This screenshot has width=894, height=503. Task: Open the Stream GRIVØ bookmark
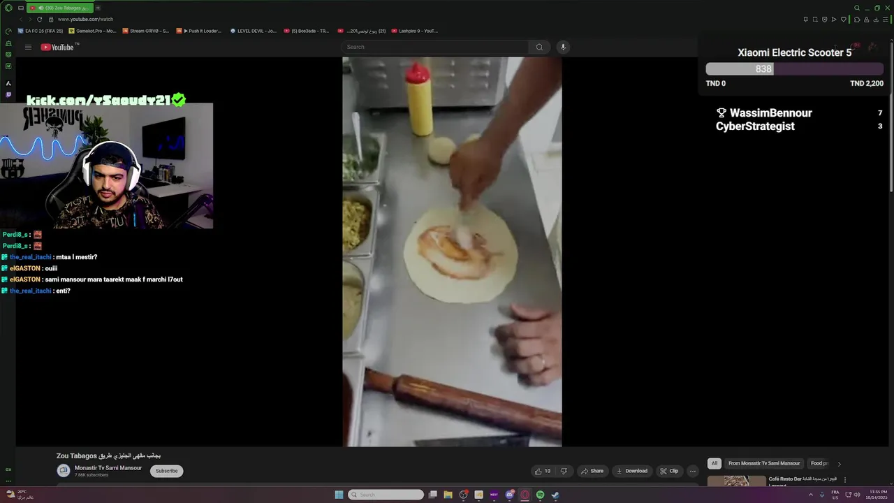[x=146, y=31]
